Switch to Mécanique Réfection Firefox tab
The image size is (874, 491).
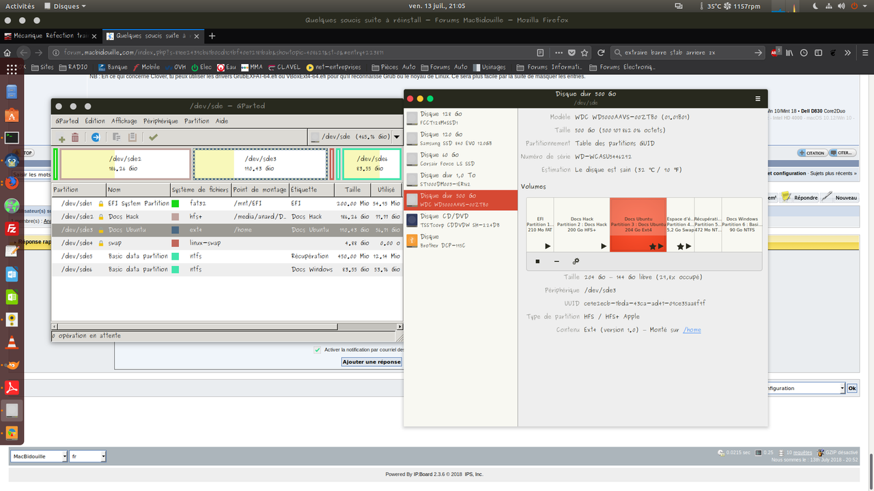click(x=52, y=36)
